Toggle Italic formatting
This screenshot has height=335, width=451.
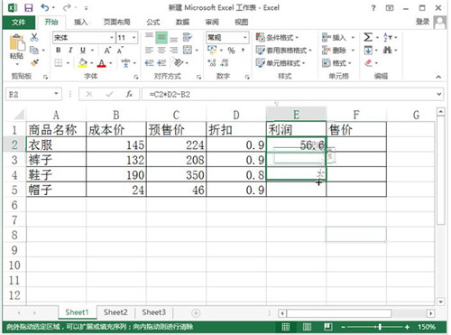tap(70, 51)
